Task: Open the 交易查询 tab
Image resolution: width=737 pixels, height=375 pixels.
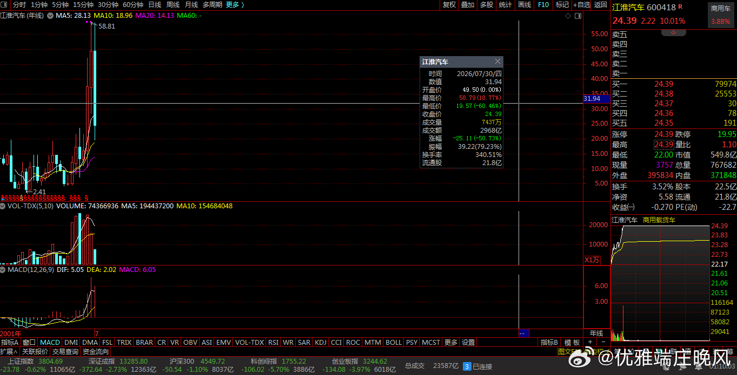Action: tap(65, 351)
